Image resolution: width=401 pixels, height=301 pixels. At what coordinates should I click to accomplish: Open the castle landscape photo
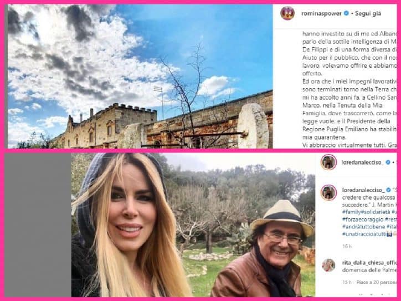tap(140, 76)
